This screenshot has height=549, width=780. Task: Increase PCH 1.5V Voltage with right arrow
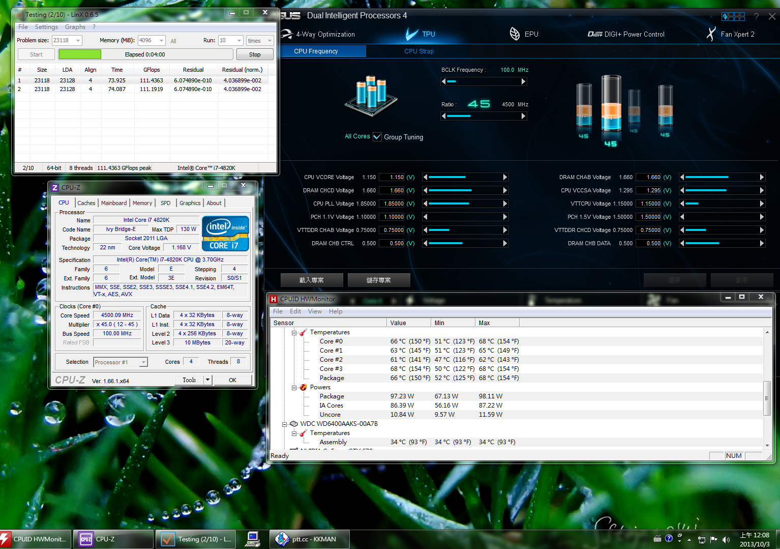coord(762,217)
